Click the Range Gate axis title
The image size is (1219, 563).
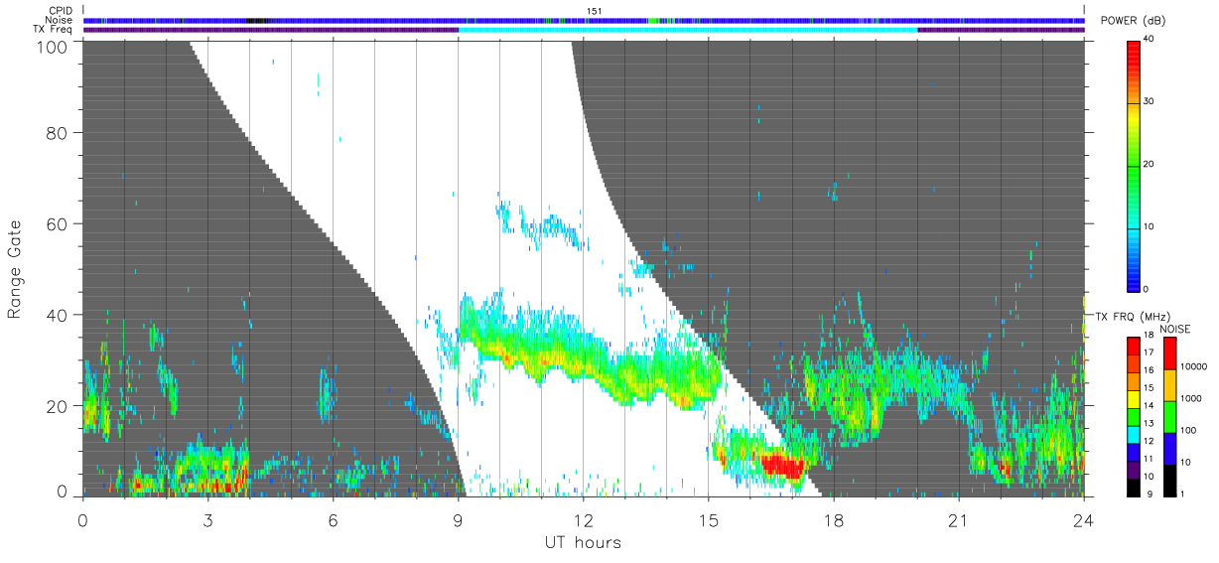[15, 268]
